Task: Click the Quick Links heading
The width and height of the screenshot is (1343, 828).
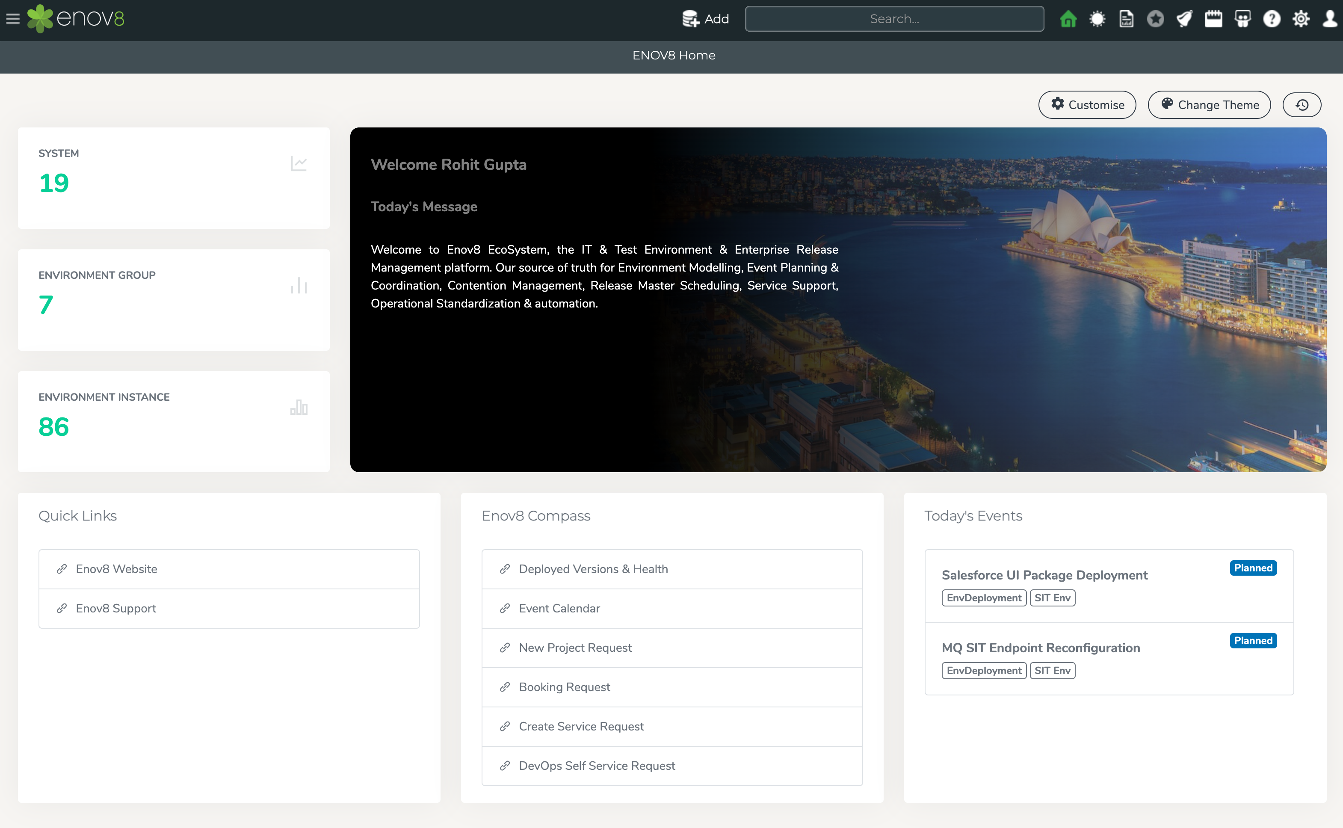Action: tap(78, 516)
